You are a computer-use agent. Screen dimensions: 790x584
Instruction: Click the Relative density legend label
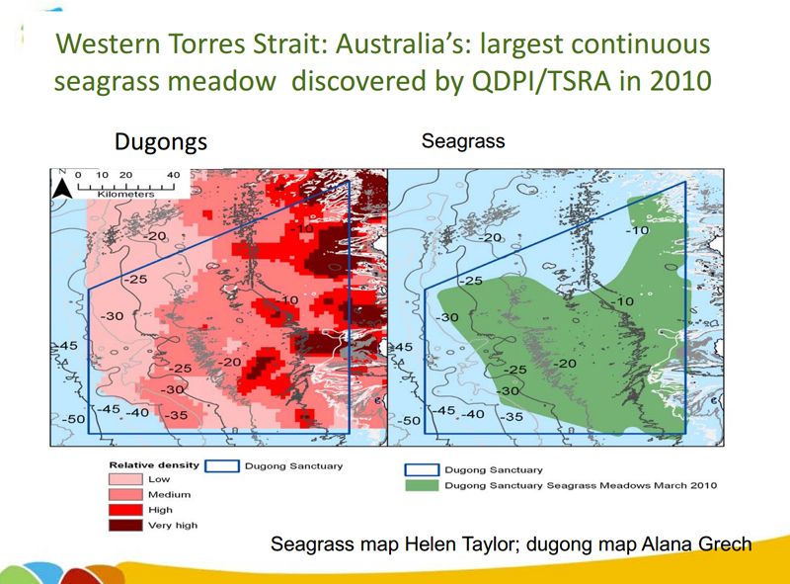pos(154,465)
